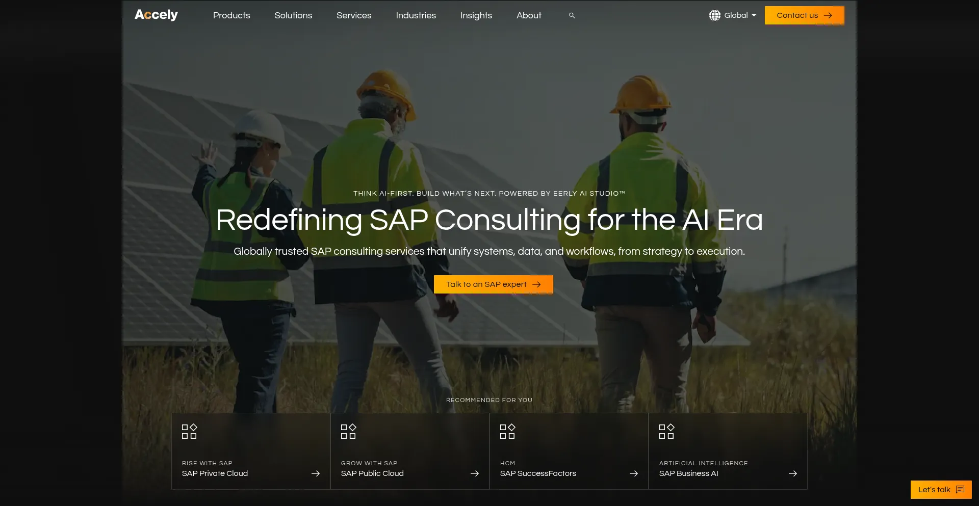Click the arrow on SAP Private Cloud card
Viewport: 979px width, 506px height.
click(316, 473)
